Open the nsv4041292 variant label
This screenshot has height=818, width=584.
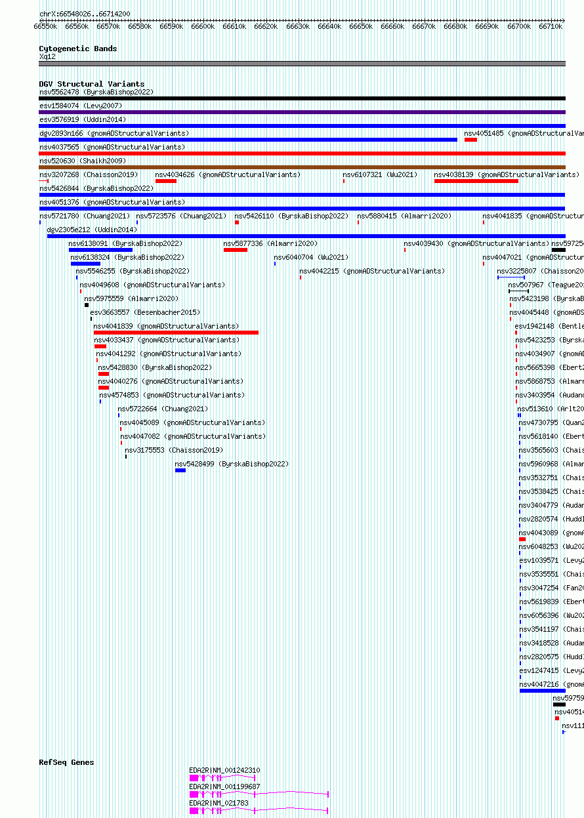click(x=169, y=354)
